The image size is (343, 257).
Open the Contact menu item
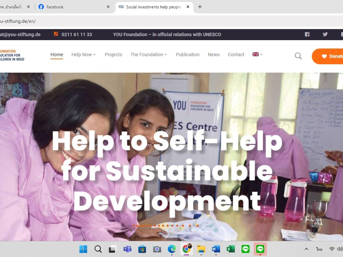tap(236, 55)
